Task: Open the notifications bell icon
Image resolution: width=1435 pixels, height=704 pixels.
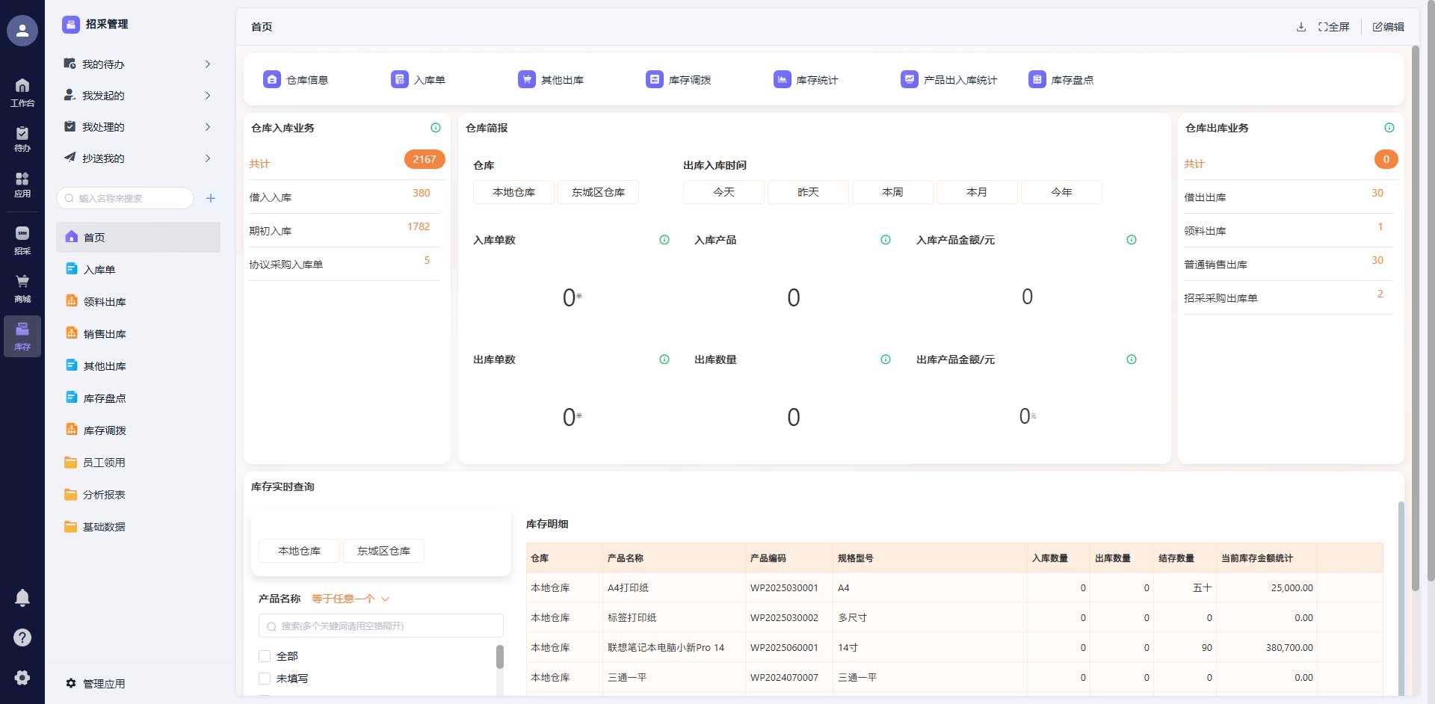Action: pyautogui.click(x=22, y=597)
